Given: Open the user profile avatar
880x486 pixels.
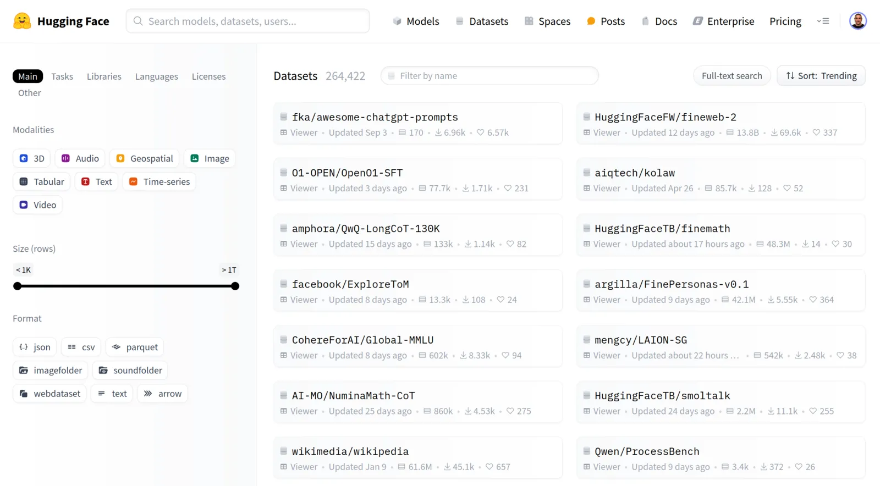Looking at the screenshot, I should point(857,21).
